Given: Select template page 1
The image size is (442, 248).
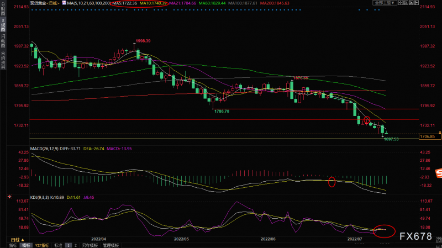Looking at the screenshot, I should pos(68,244).
